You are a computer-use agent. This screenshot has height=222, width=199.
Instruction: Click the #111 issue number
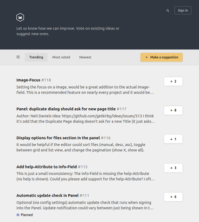pyautogui.click(x=84, y=195)
